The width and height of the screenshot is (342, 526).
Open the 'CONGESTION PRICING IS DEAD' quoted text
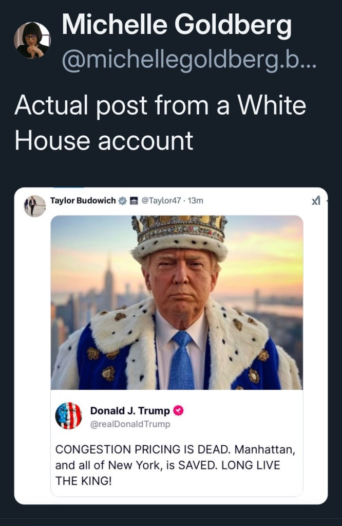[x=175, y=465]
